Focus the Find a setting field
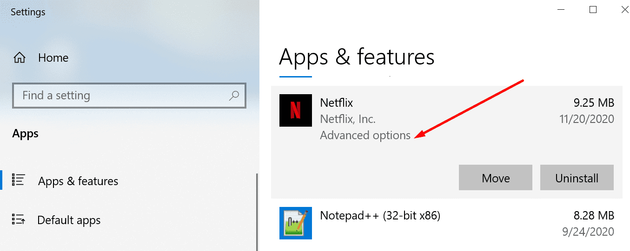The height and width of the screenshot is (251, 630). tap(129, 96)
